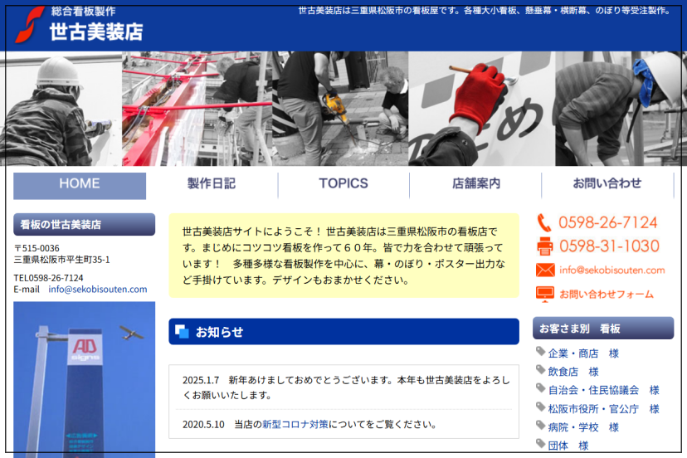Click the orange telephone icon
Viewport: 687px width, 458px height.
pyautogui.click(x=544, y=222)
